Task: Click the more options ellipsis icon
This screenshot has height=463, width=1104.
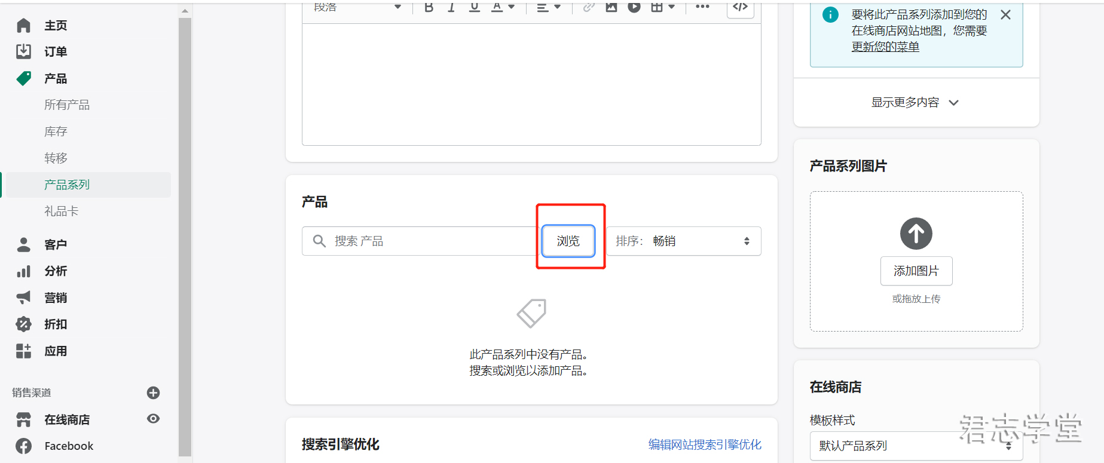Action: point(702,7)
